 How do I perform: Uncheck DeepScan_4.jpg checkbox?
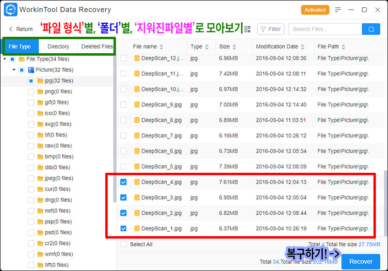[x=124, y=182]
